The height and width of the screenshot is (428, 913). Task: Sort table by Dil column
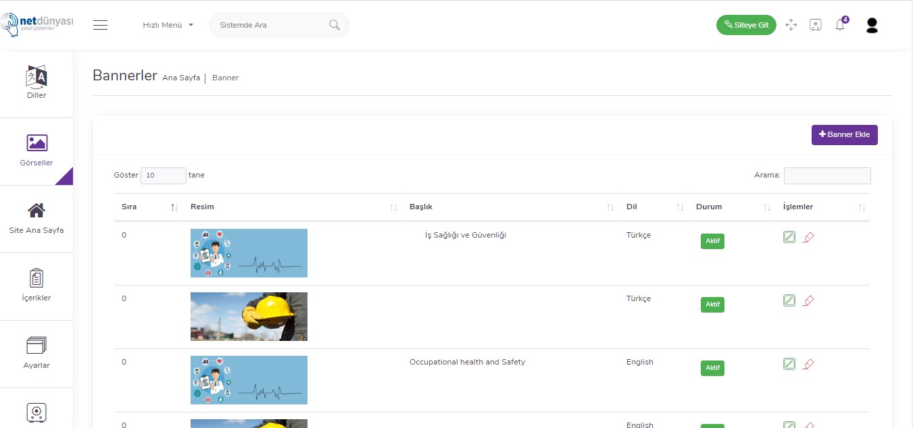(654, 207)
